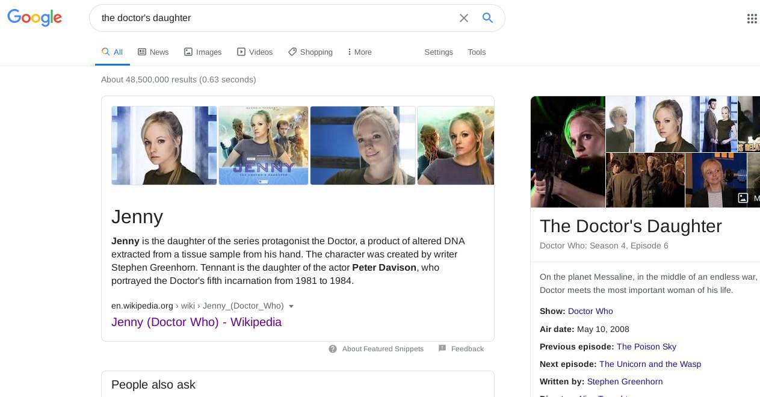Open The Poison Sky episode link
The width and height of the screenshot is (760, 397).
(646, 346)
